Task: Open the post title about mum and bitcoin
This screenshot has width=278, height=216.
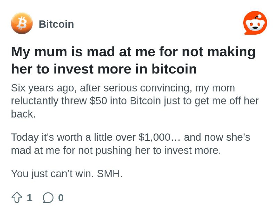Action: point(133,60)
